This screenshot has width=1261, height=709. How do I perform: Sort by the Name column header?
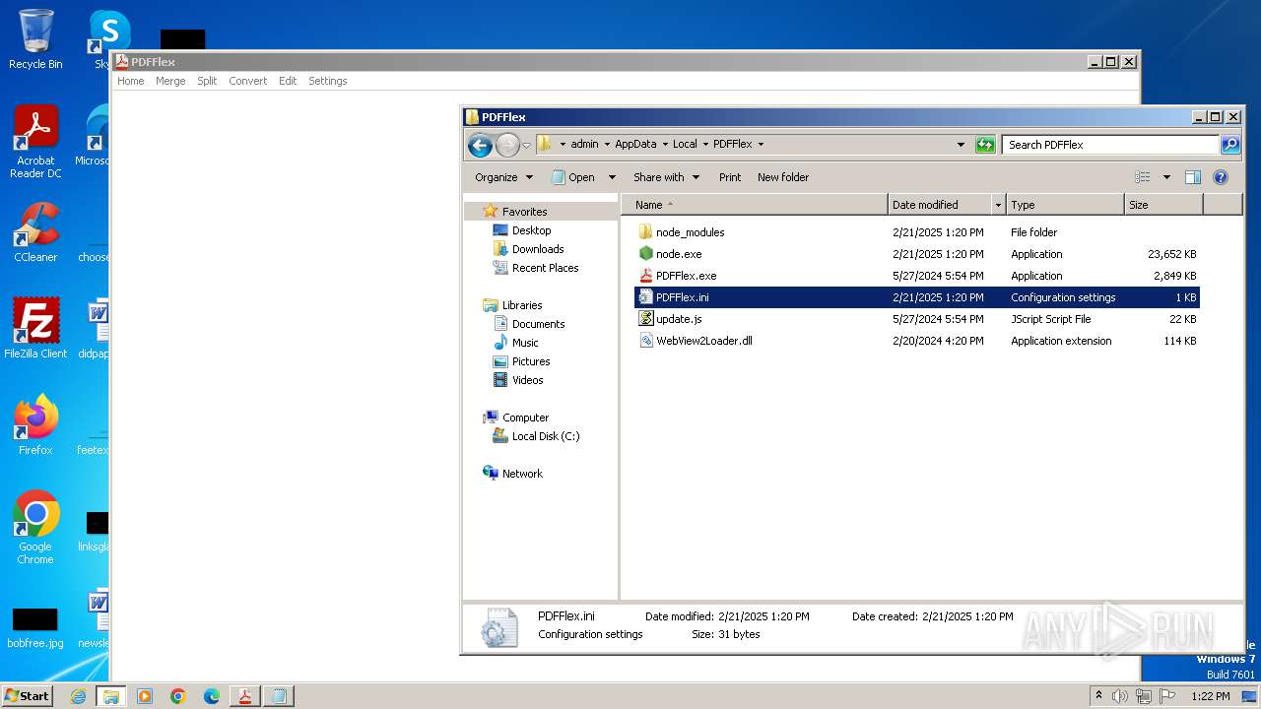[x=755, y=205]
